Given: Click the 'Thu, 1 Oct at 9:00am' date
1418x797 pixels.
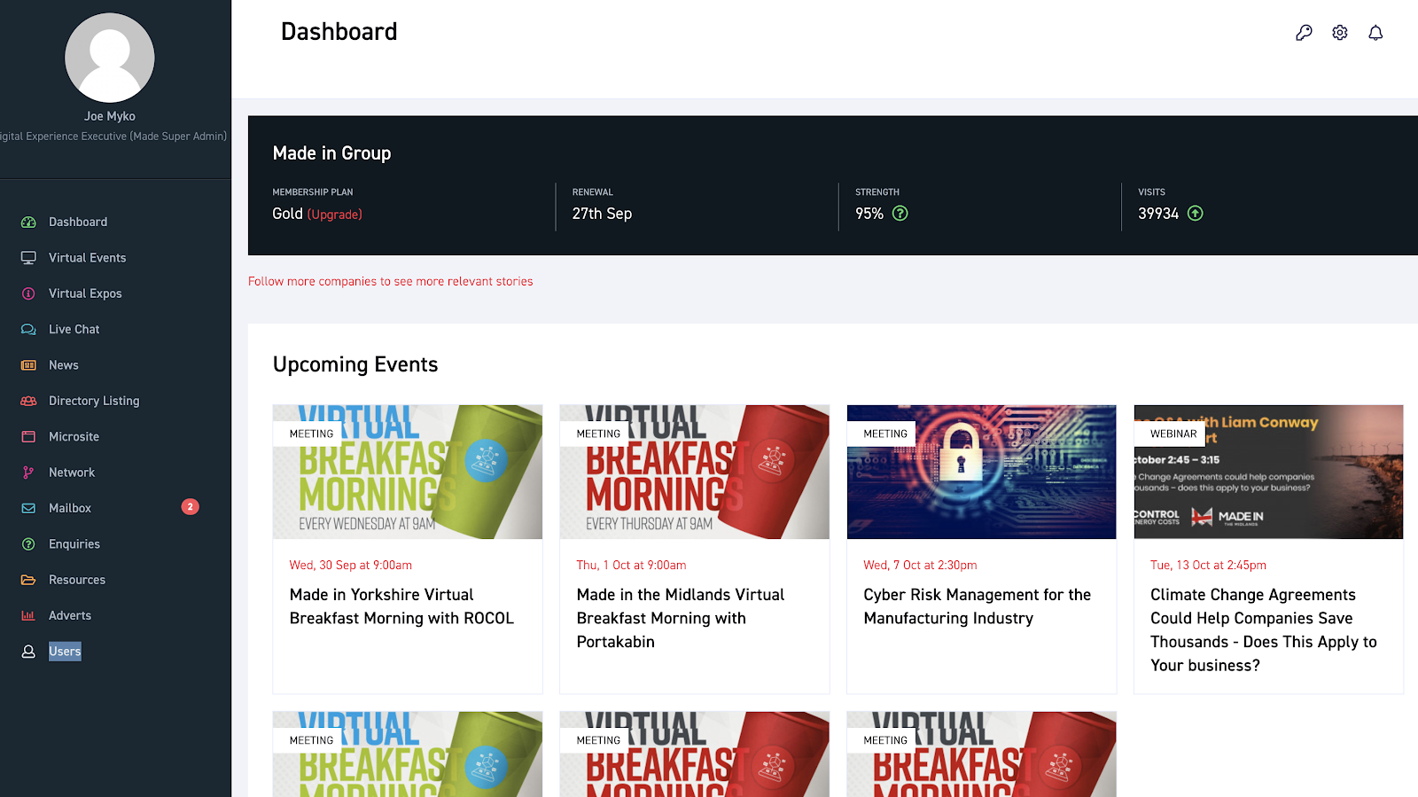Looking at the screenshot, I should pyautogui.click(x=632, y=565).
